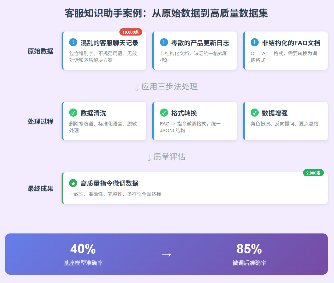334x283 pixels.
Task: Click the 最终成果 section label
Action: [x=41, y=188]
